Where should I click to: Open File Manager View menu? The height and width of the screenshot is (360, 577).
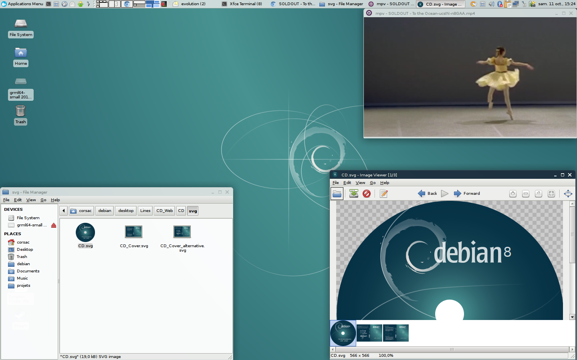pyautogui.click(x=31, y=200)
